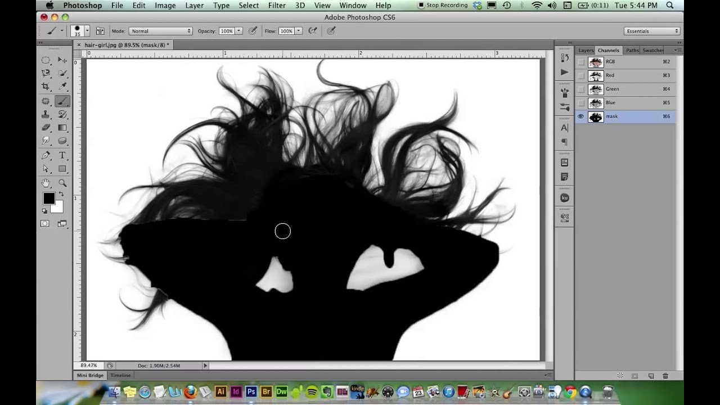Open the blending Mode dropdown
Image resolution: width=720 pixels, height=405 pixels.
coord(160,31)
